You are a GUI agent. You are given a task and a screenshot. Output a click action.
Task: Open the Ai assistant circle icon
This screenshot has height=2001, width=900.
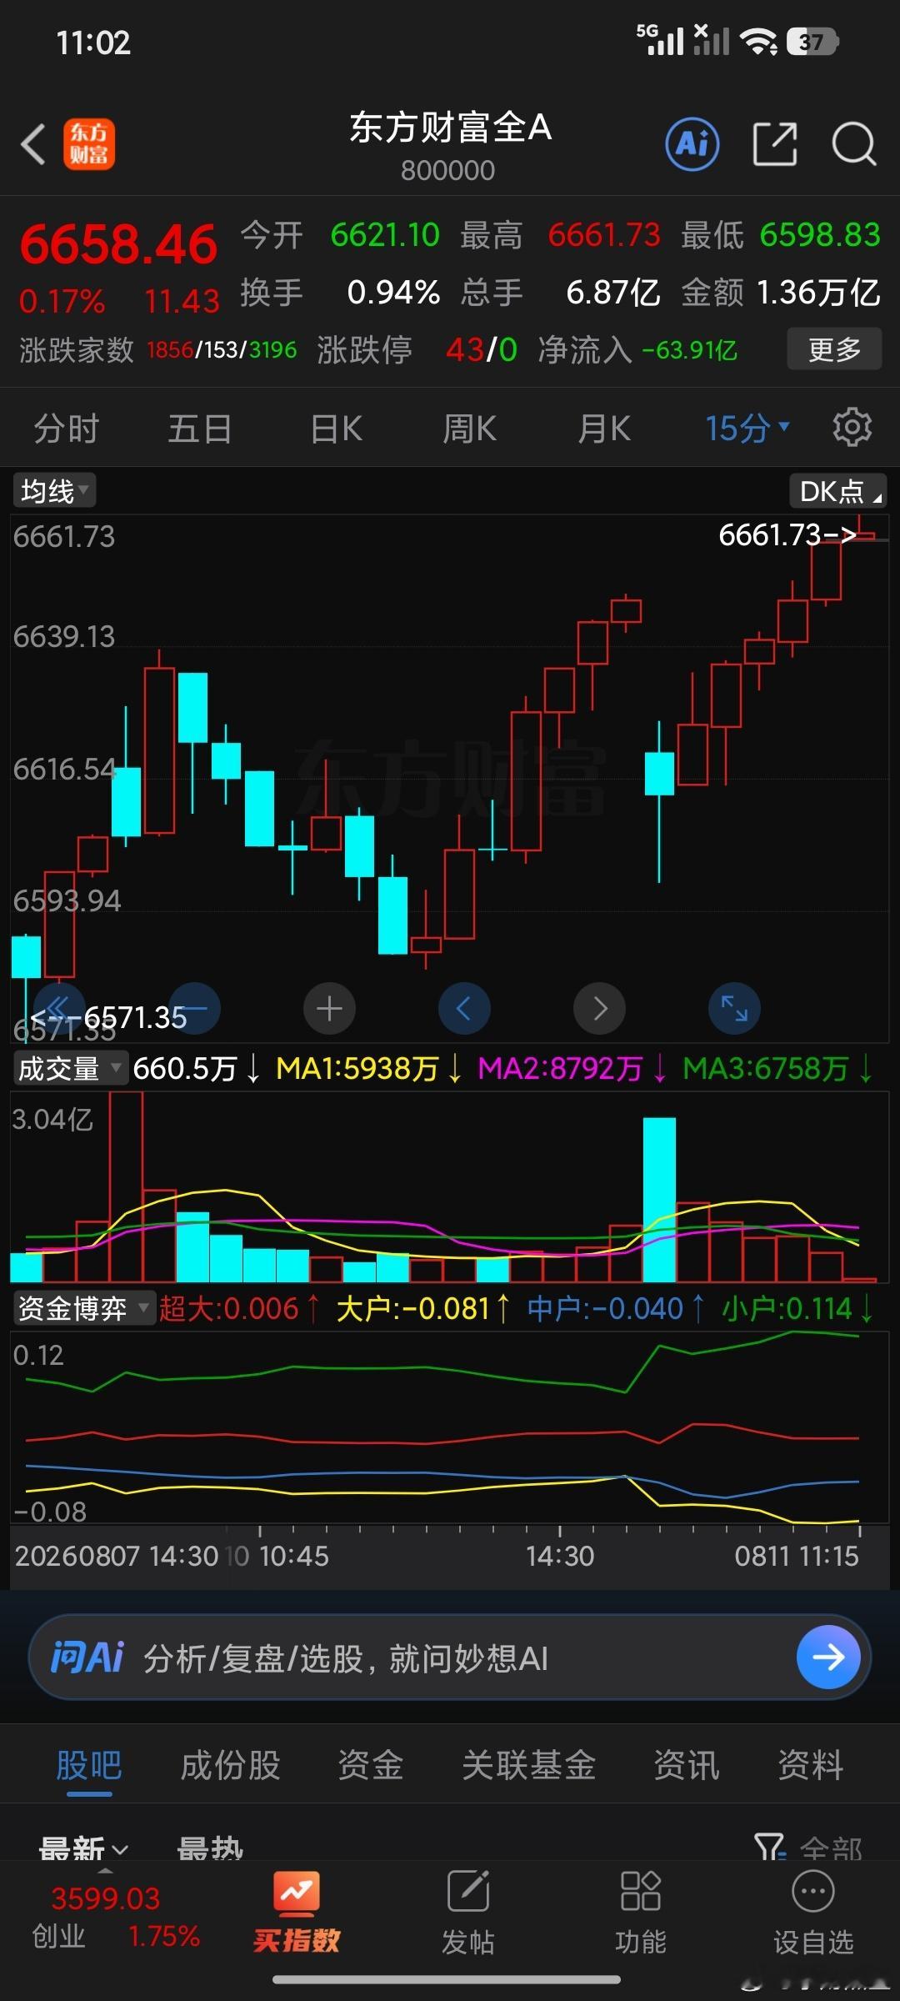692,144
